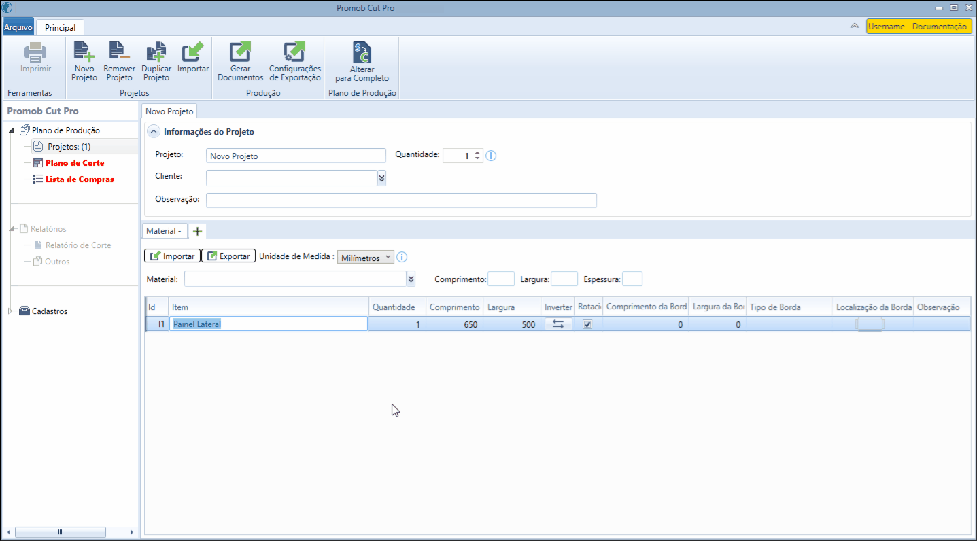
Task: Open Gerar Documentos from the ribbon
Action: point(240,52)
